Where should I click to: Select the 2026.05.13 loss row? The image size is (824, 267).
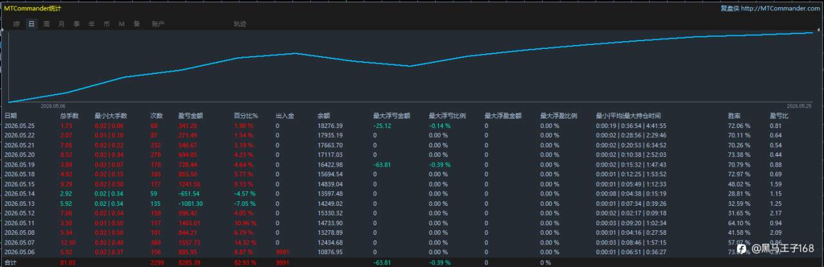tap(412, 203)
